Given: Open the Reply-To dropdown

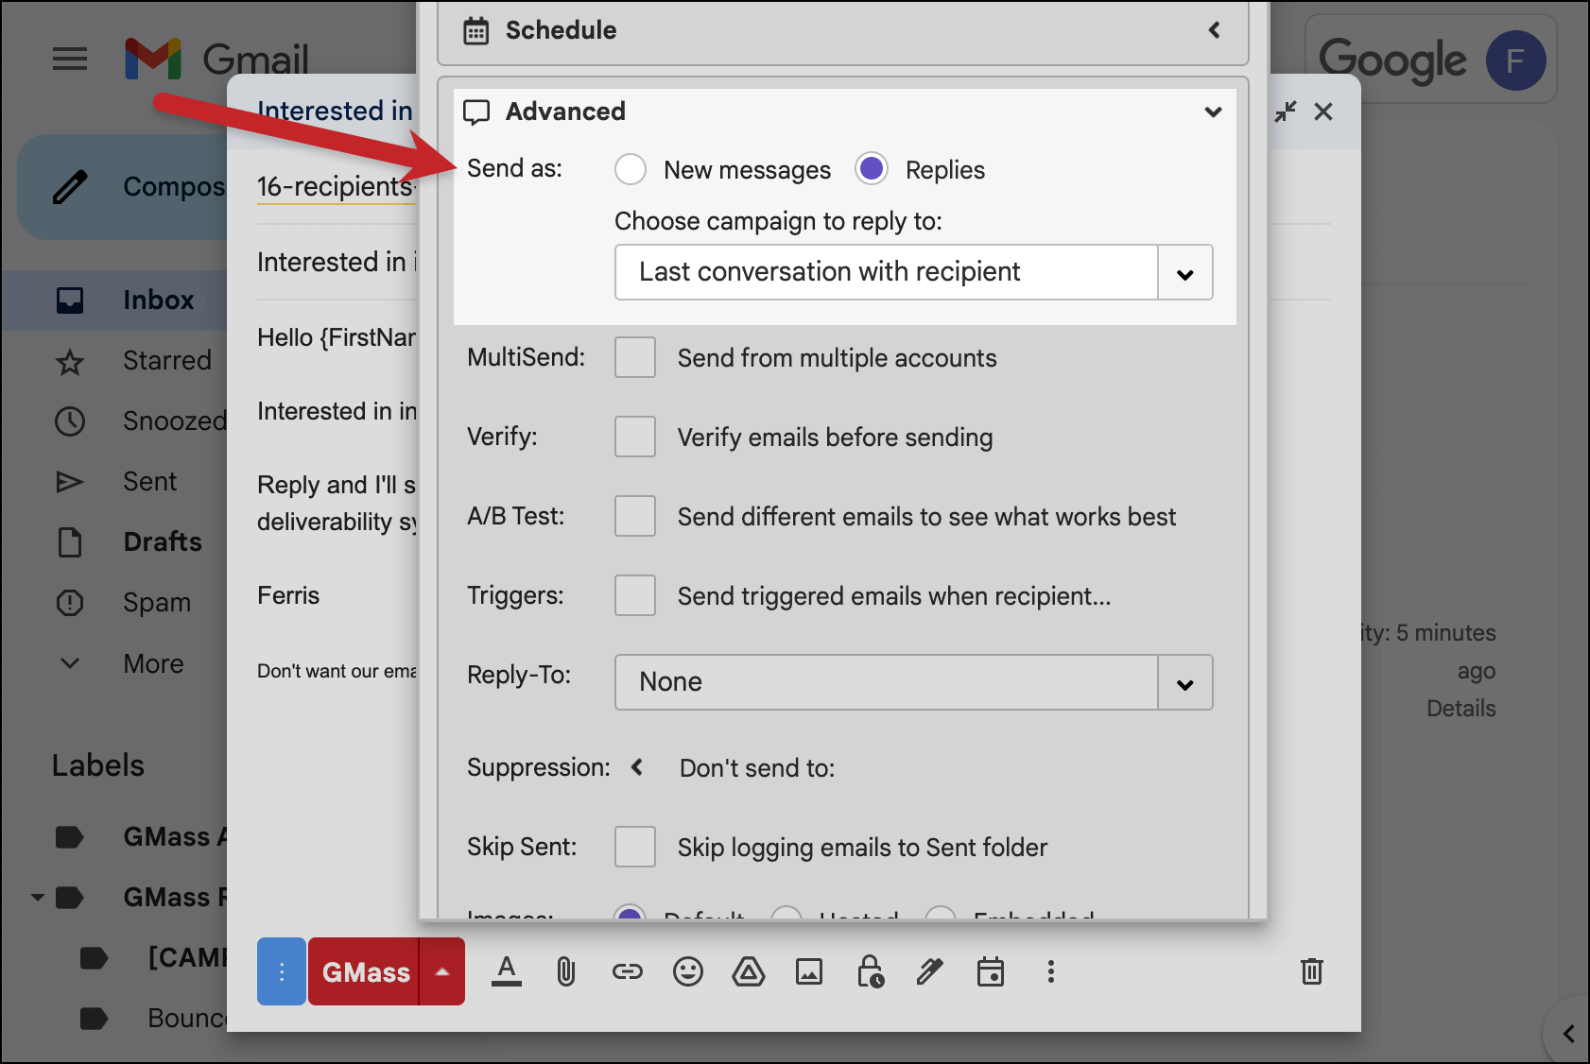Looking at the screenshot, I should [914, 682].
